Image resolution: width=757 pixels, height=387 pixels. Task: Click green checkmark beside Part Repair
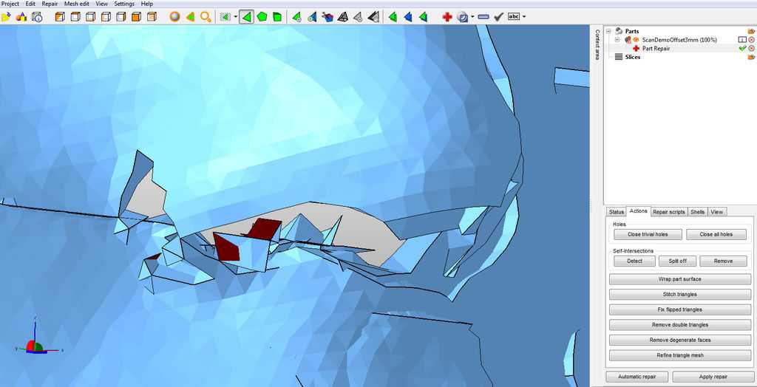(742, 48)
